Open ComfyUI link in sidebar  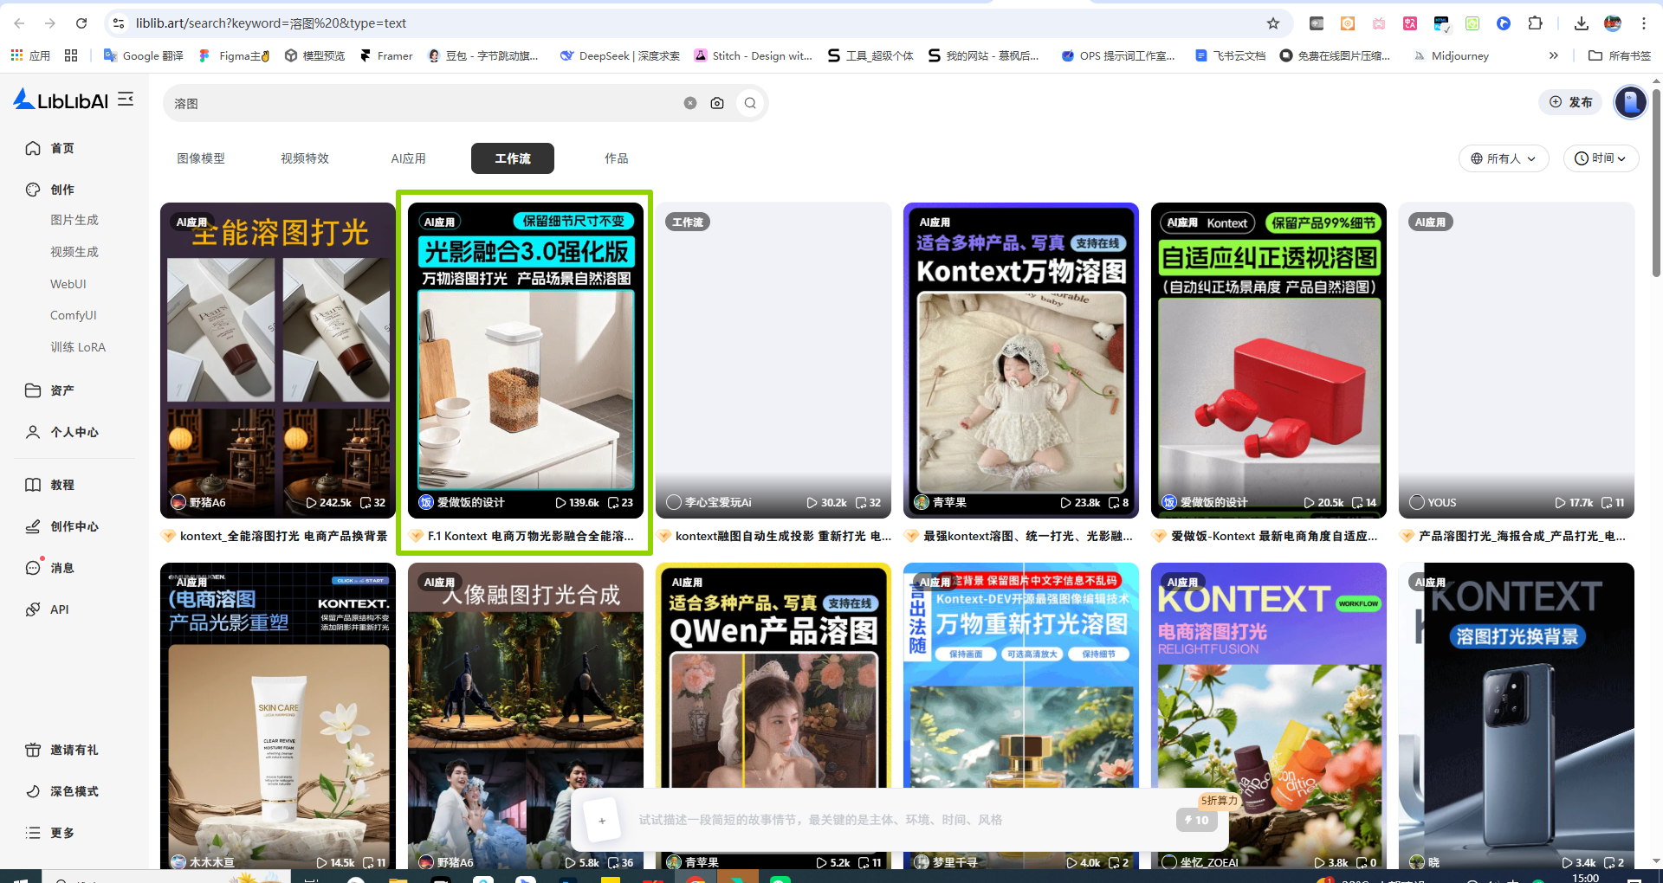tap(73, 315)
